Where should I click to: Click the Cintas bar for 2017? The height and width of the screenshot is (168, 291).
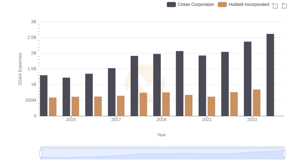pyautogui.click(x=112, y=92)
